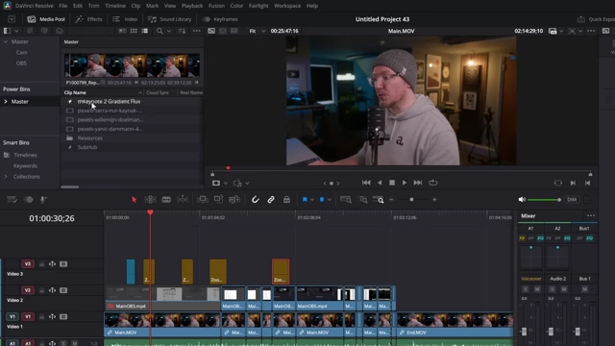Click the Detail Zoom icon

363,200
